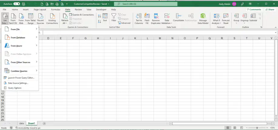Open the File tab
The height and width of the screenshot is (130, 278).
click(x=5, y=10)
